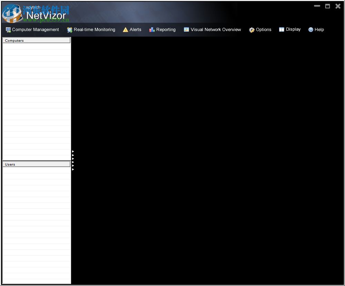Click the Display panel icon
345x286 pixels.
[282, 29]
